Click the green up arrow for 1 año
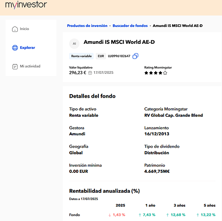The image size is (222, 221). point(140,215)
